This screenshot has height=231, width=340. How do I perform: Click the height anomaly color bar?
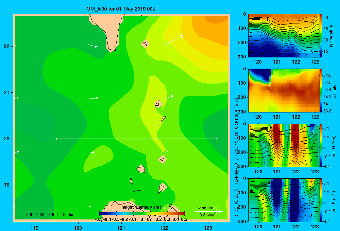click(142, 213)
